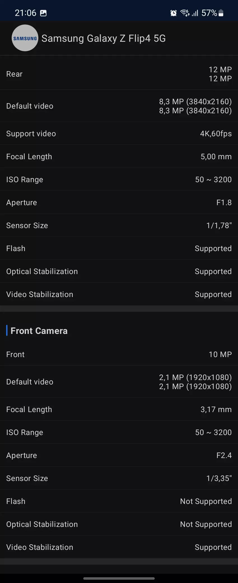The image size is (238, 583).
Task: Select the Rear megapixel row
Action: click(119, 74)
